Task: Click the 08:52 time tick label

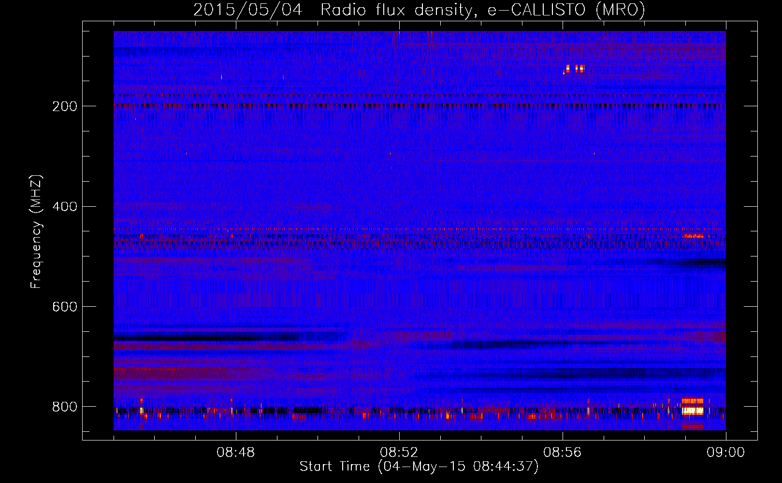Action: coord(399,453)
